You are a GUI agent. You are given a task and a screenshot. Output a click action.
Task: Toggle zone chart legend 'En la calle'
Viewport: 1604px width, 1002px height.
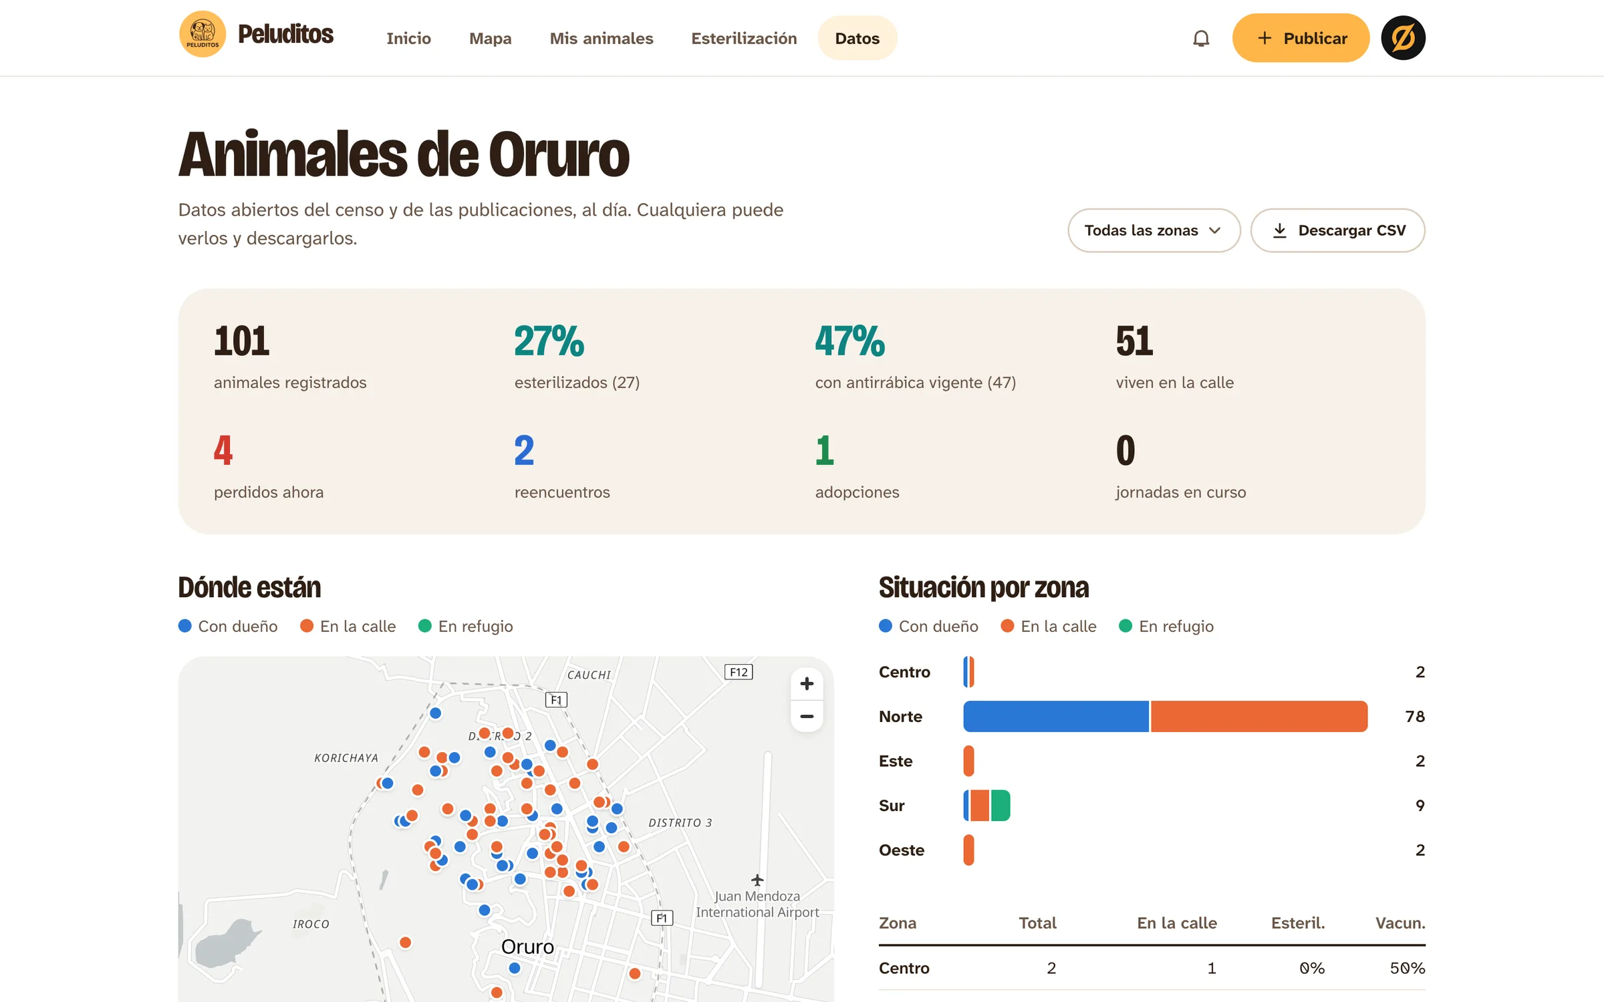pos(1049,626)
